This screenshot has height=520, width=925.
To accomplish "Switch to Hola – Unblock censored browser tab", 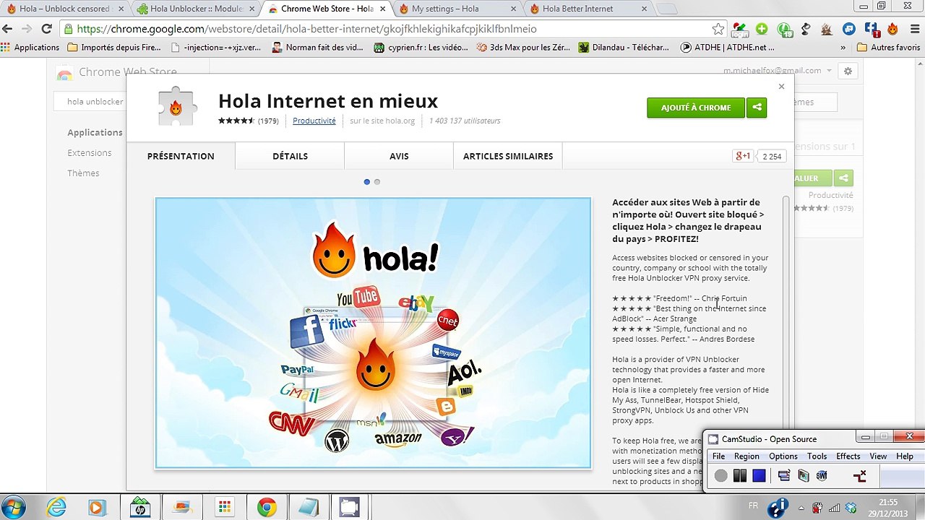I will click(65, 9).
